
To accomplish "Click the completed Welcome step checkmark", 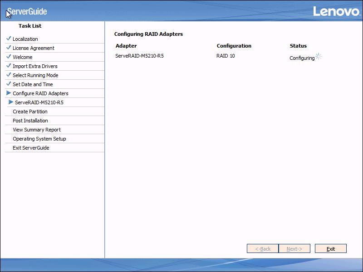I will (x=9, y=57).
